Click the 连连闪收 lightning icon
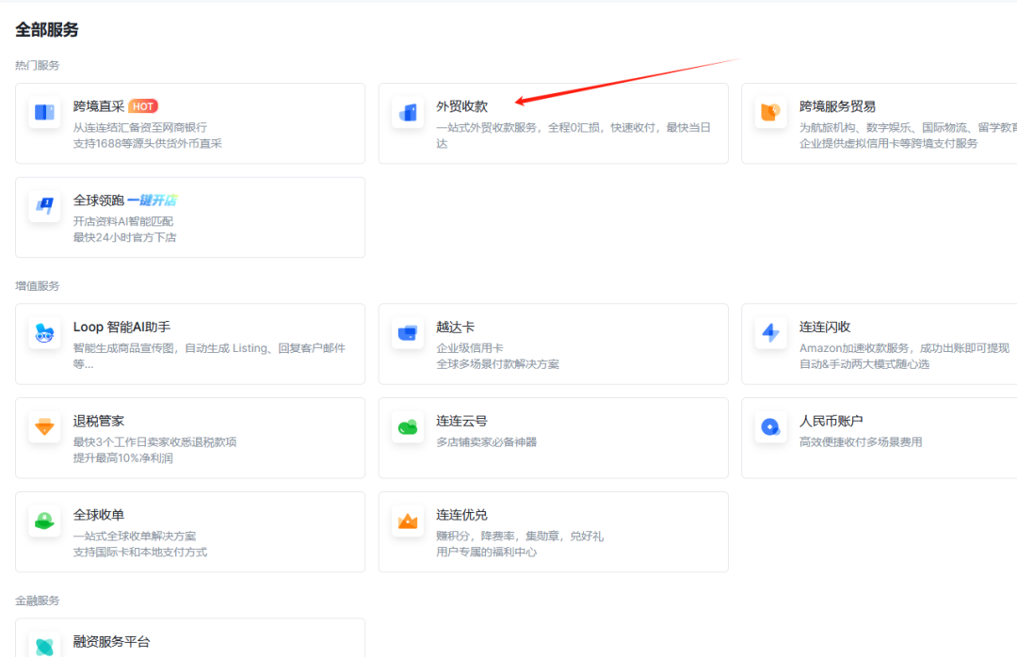Viewport: 1017px width, 657px height. [x=770, y=333]
